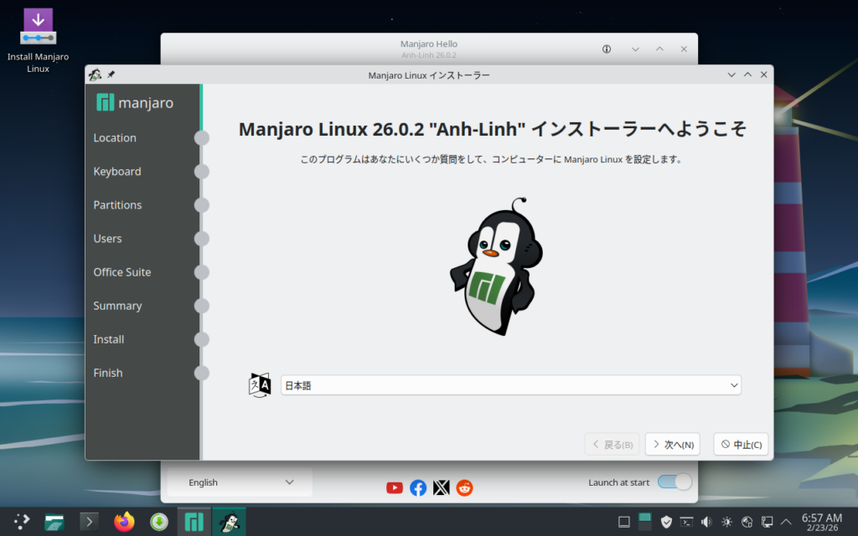This screenshot has height=536, width=858.
Task: Expand hidden system tray icons arrow
Action: 787,522
